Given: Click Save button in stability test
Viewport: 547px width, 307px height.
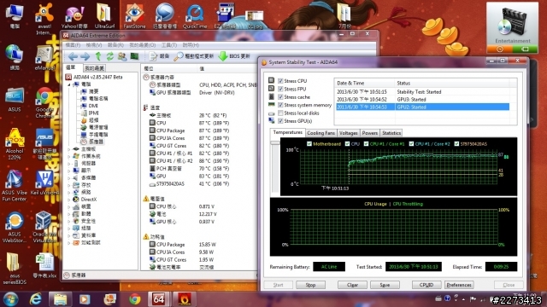Looking at the screenshot, I should (385, 285).
